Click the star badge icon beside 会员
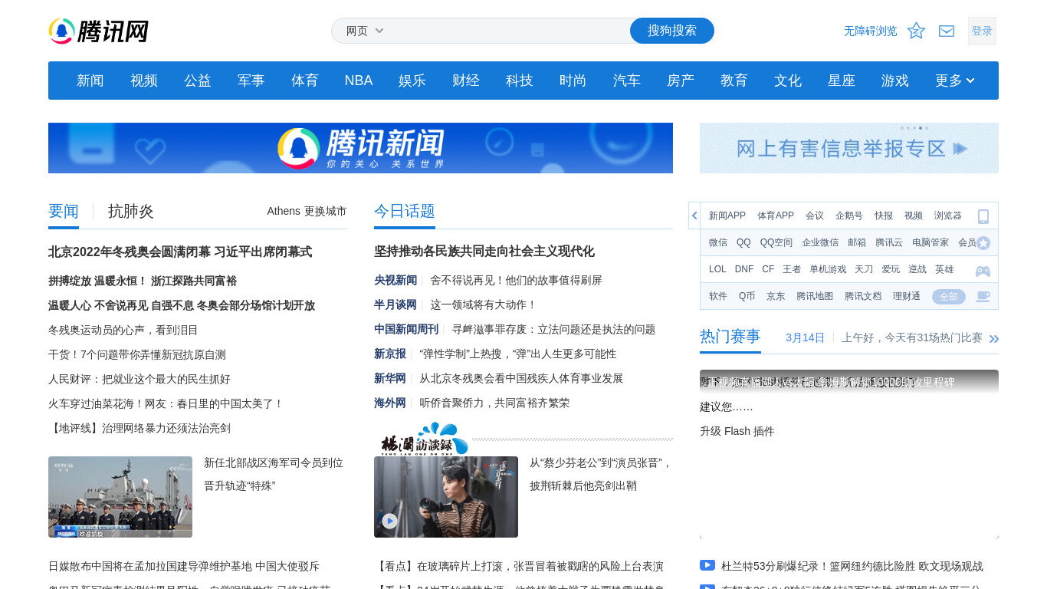1047x589 pixels. coord(983,243)
